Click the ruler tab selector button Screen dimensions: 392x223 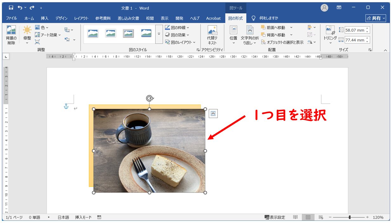coord(6,57)
